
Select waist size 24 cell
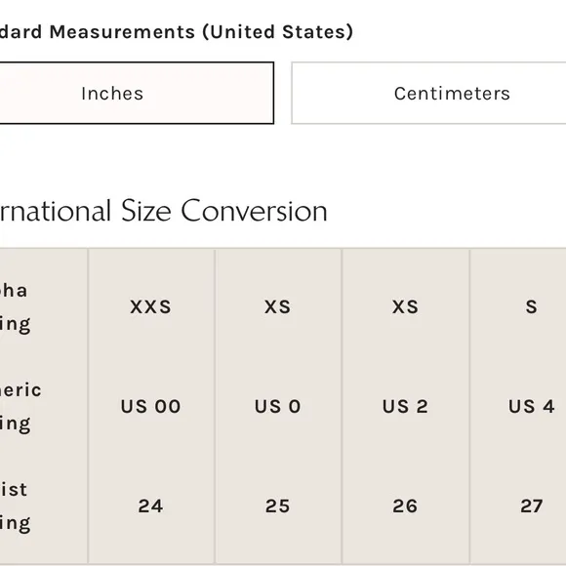[151, 506]
